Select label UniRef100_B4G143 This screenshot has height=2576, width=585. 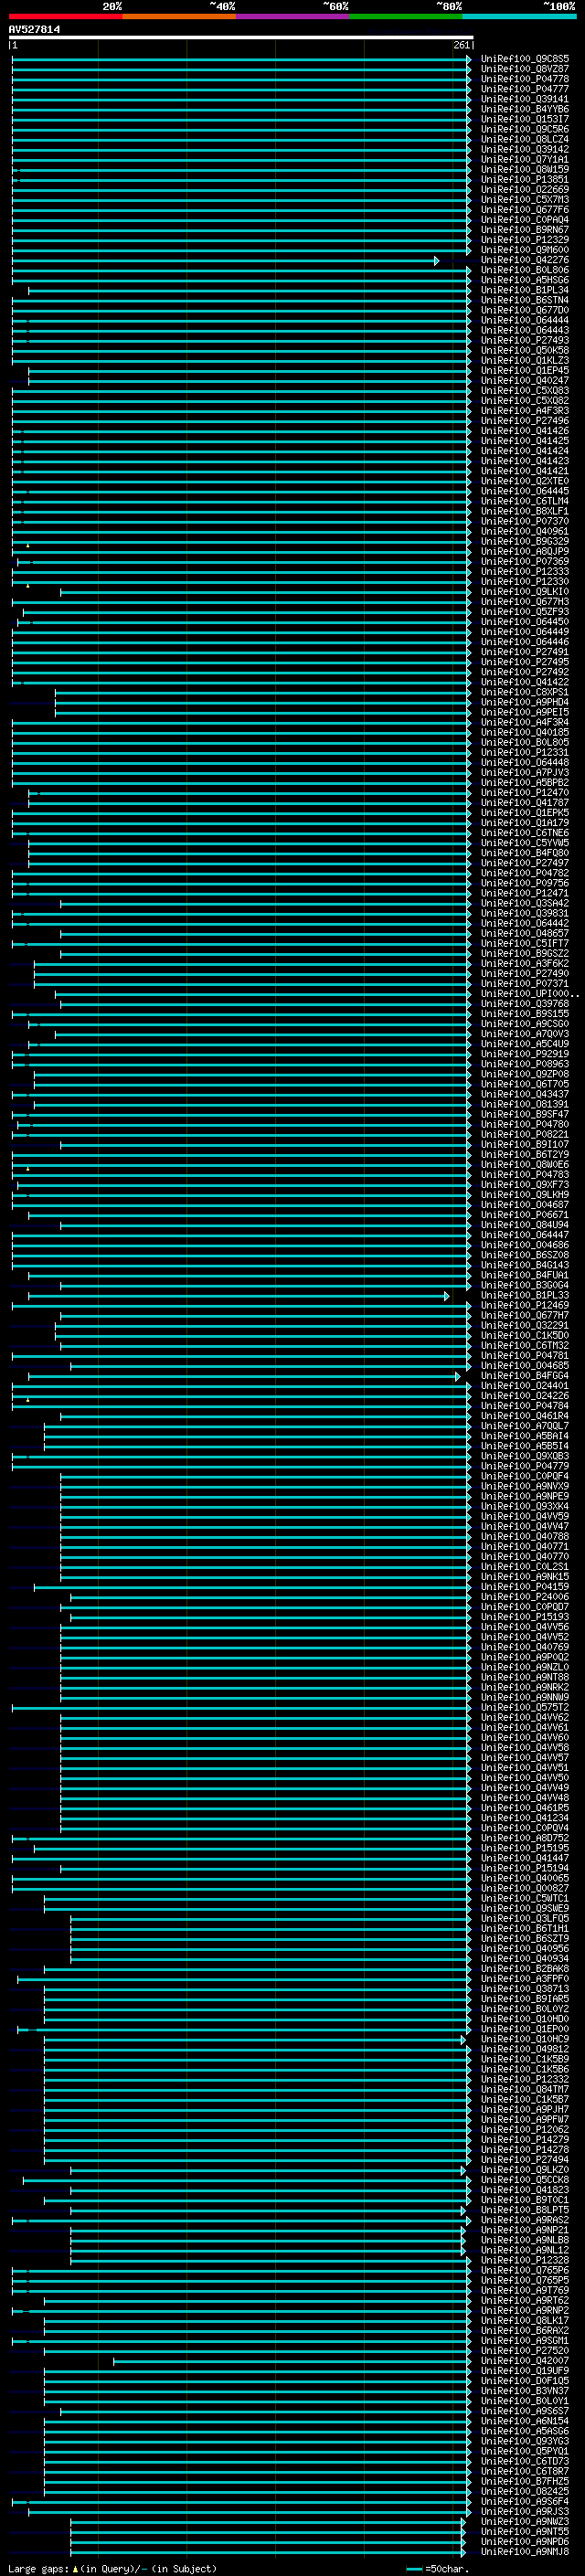pos(524,1265)
